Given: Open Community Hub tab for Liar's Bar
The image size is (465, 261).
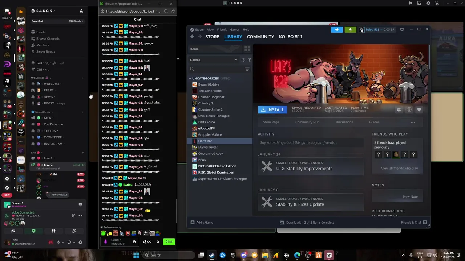Looking at the screenshot, I should pyautogui.click(x=307, y=122).
